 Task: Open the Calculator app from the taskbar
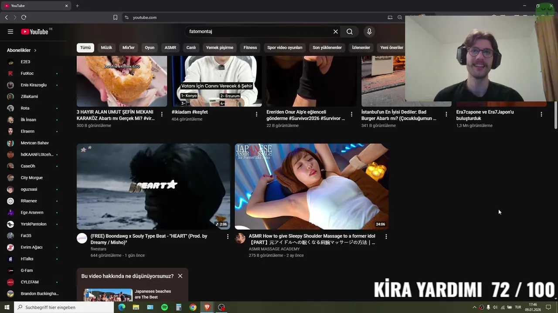(179, 307)
